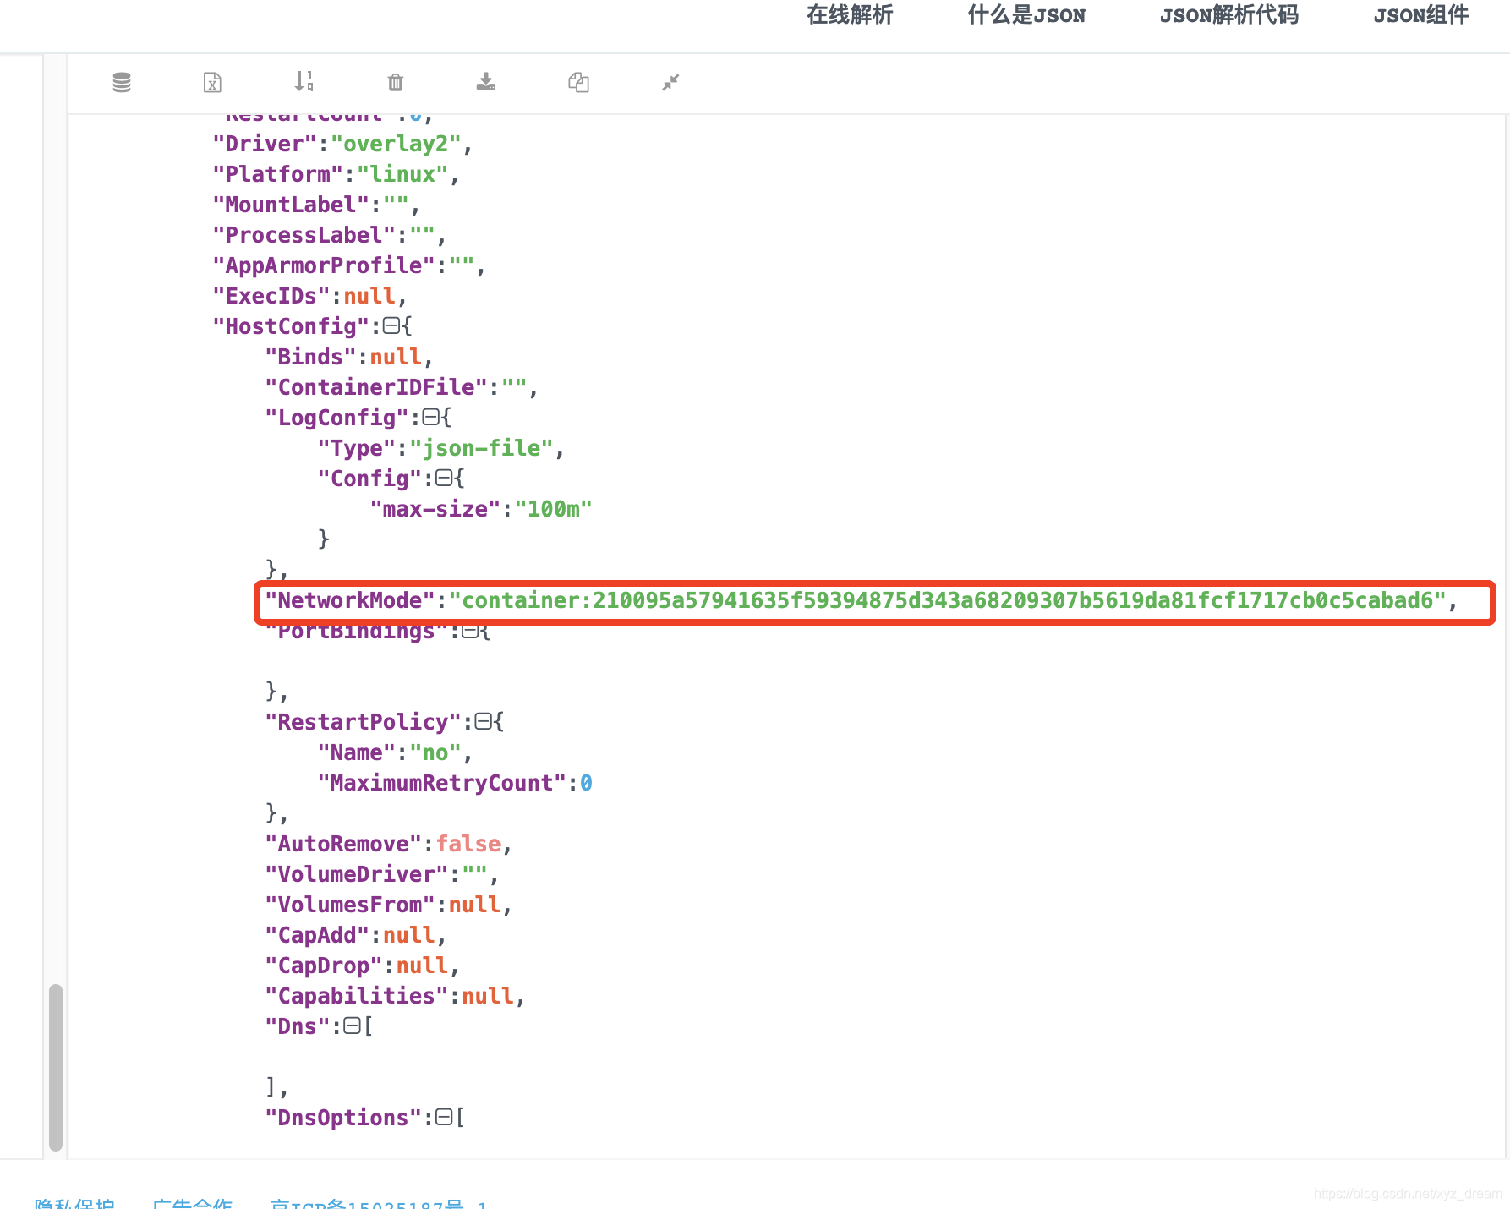The width and height of the screenshot is (1510, 1209).
Task: Click the "overlay2" Driver value
Action: coord(396,144)
